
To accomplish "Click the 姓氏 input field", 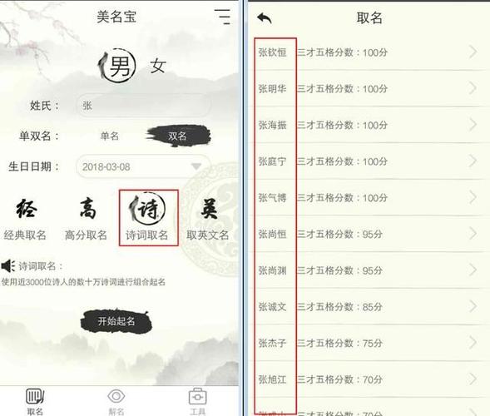I will 143,106.
